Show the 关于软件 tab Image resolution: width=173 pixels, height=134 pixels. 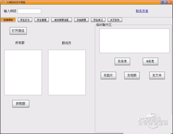[115, 20]
